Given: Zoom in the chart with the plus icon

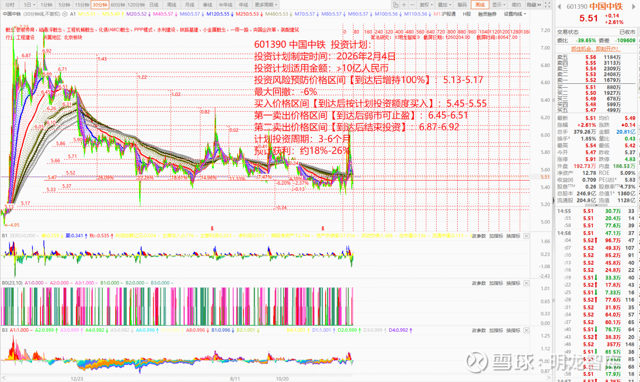Looking at the screenshot, I should point(403,5).
